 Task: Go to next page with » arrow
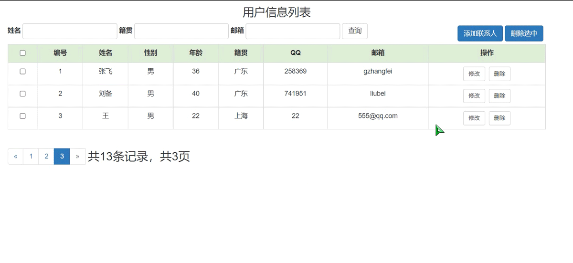click(x=78, y=157)
